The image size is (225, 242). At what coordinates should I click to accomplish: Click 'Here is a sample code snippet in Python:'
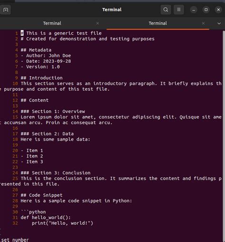pyautogui.click(x=76, y=201)
